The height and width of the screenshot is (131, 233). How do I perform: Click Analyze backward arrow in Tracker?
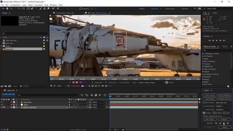click(220, 123)
